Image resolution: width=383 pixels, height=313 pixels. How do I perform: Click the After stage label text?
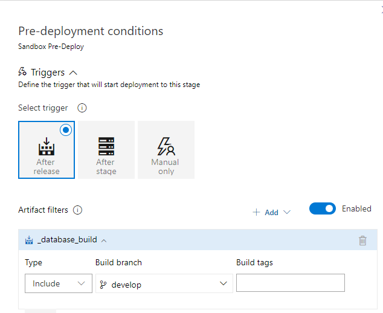(x=106, y=167)
